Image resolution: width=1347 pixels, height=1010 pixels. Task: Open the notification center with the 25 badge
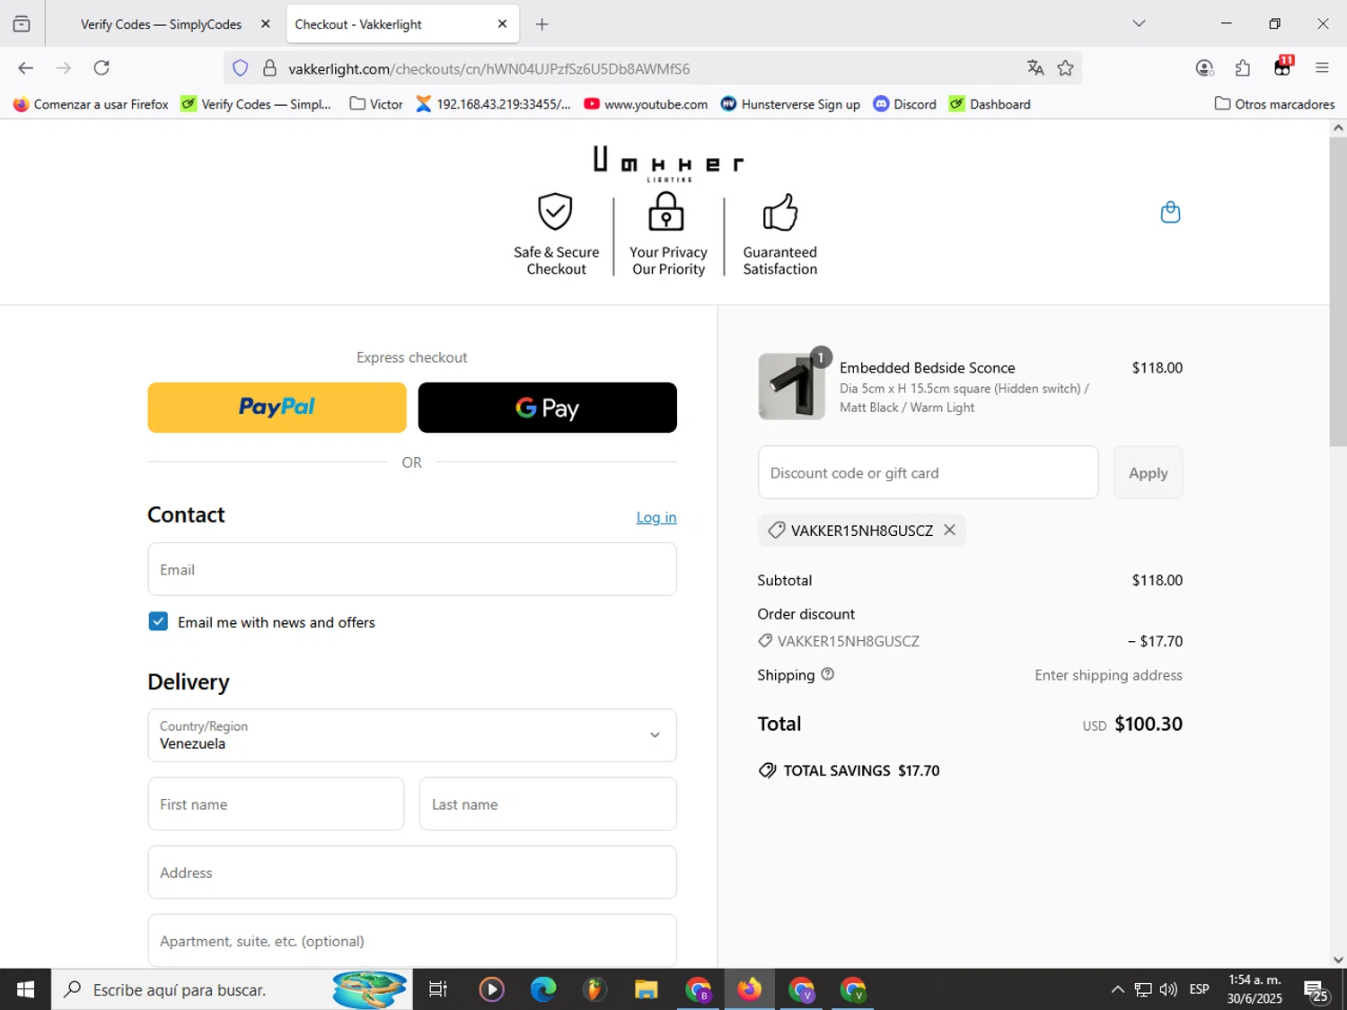(1317, 991)
